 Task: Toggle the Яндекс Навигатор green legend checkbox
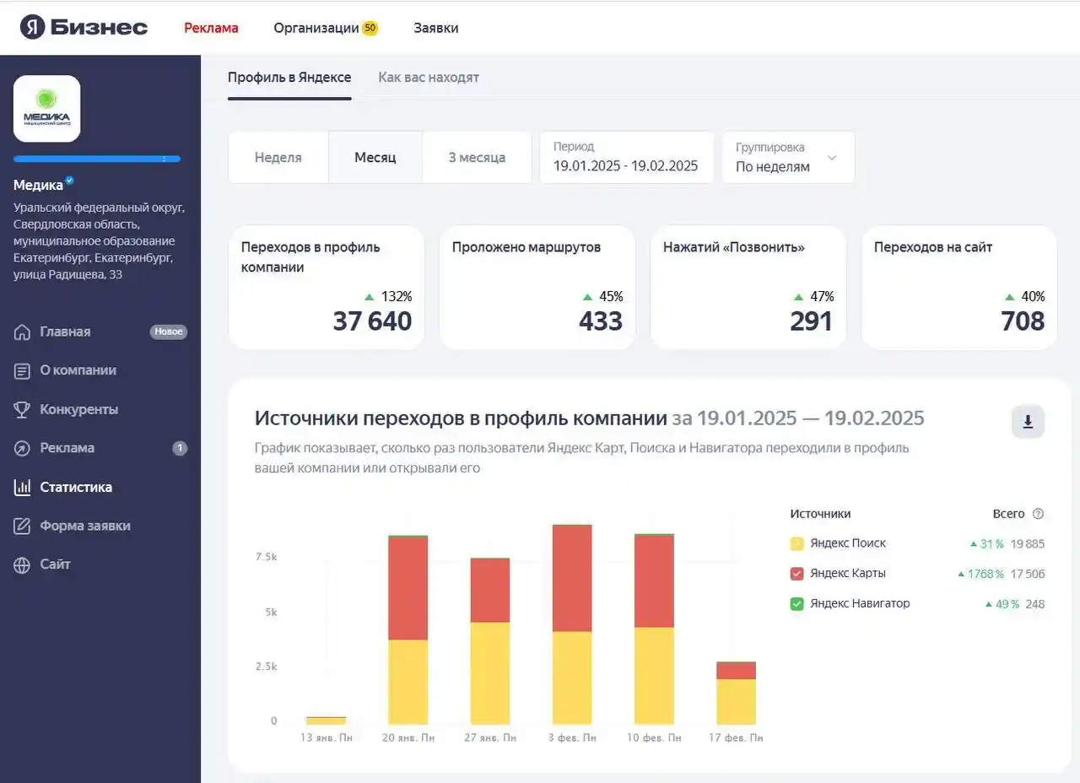pyautogui.click(x=796, y=604)
